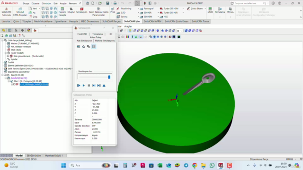Select the Pantograf operation

coord(147,8)
